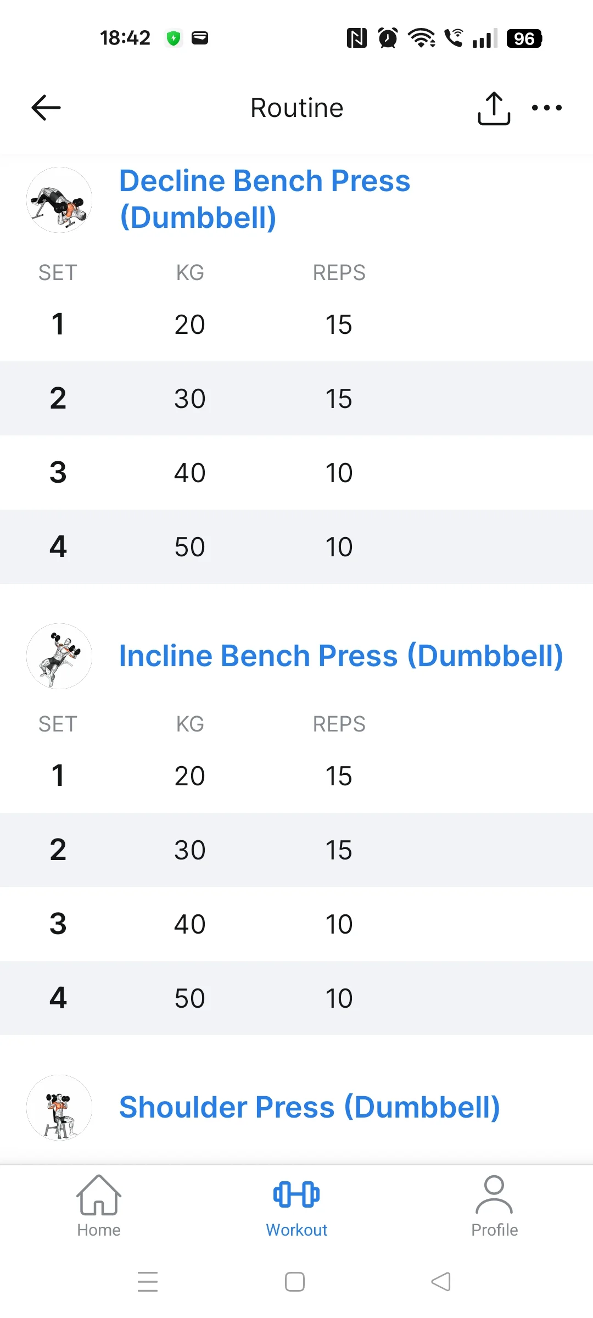This screenshot has width=593, height=1318.
Task: Open the Profile tab
Action: 494,1207
